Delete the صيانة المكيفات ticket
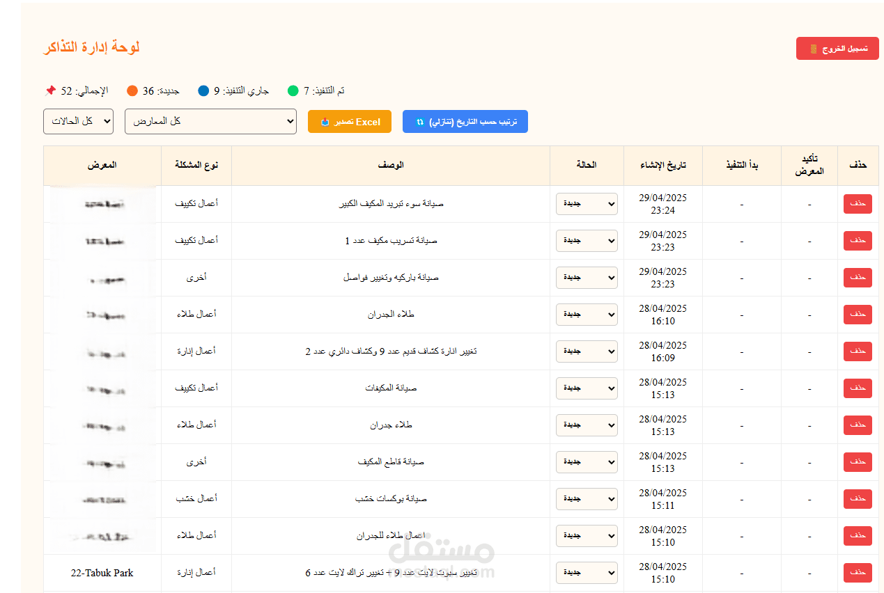Screen dimensions: 884x593 [x=858, y=388]
